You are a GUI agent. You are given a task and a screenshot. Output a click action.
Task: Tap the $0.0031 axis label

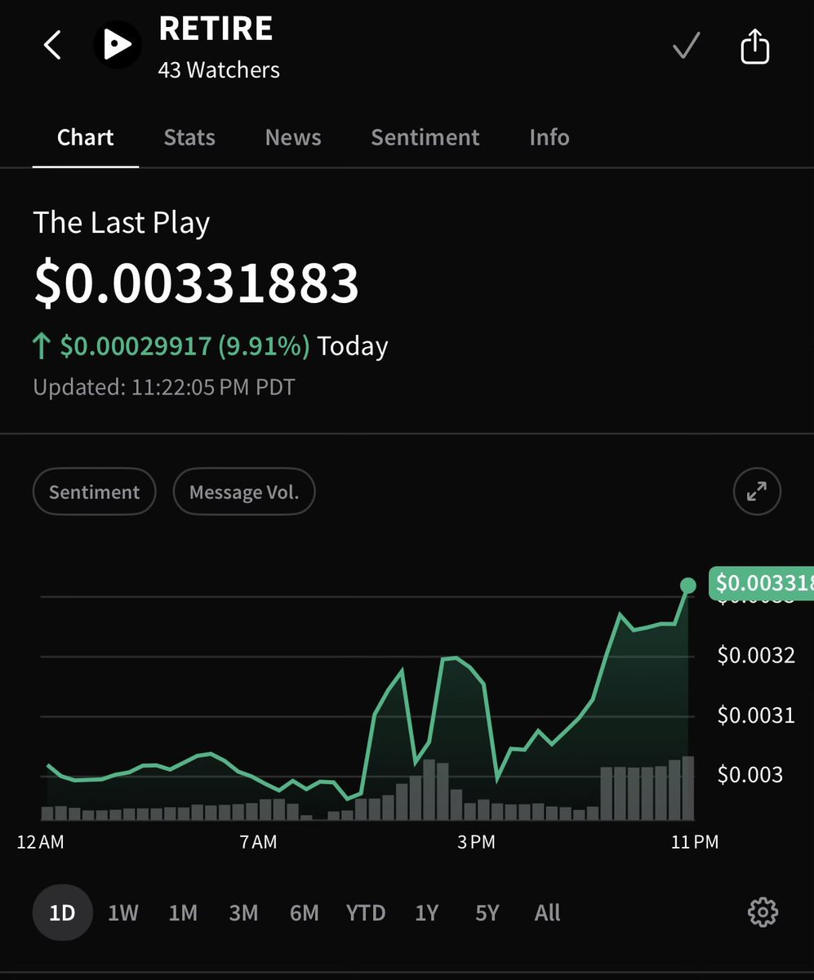click(756, 715)
